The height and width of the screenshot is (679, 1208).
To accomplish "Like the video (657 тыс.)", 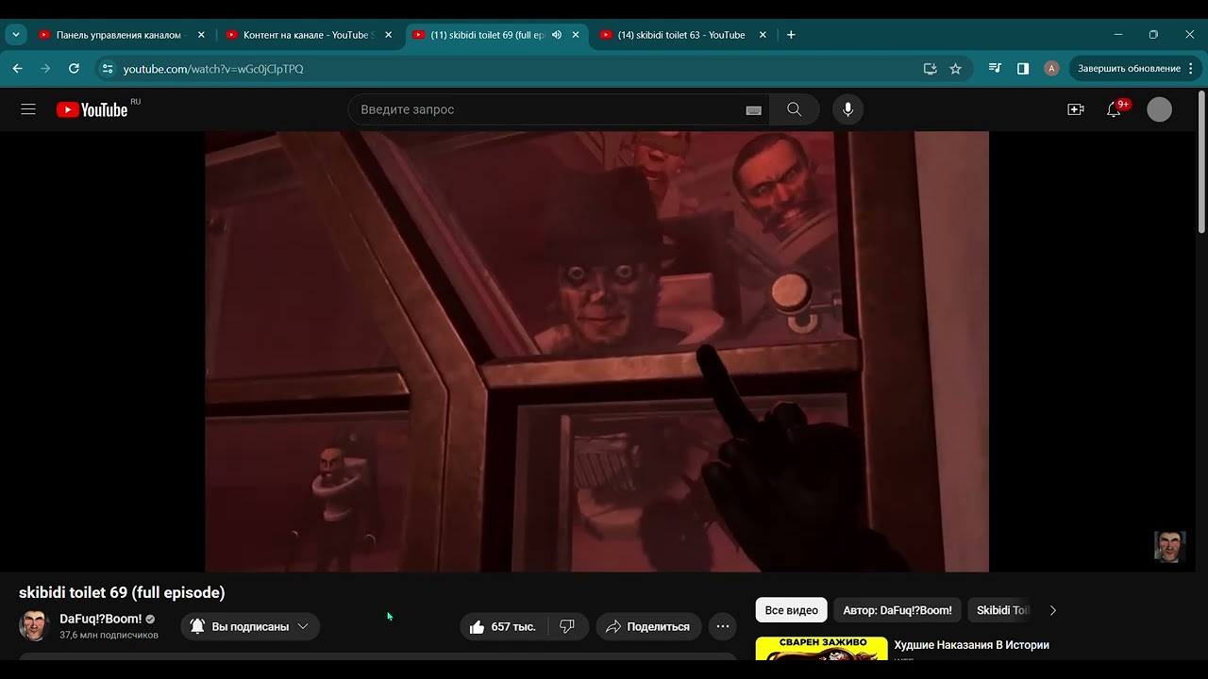I will pyautogui.click(x=505, y=626).
